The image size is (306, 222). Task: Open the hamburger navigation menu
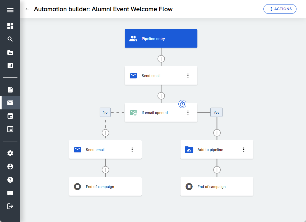point(10,10)
